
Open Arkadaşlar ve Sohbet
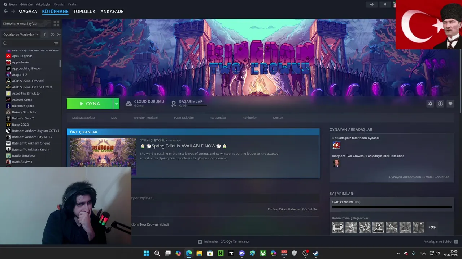coord(441,242)
